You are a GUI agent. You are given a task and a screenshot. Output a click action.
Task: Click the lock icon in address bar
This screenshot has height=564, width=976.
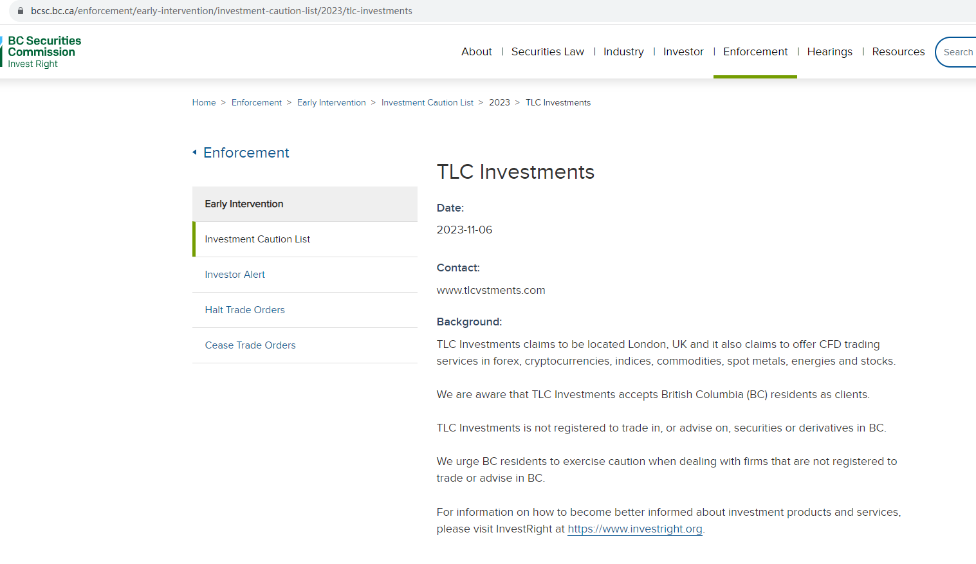[21, 11]
